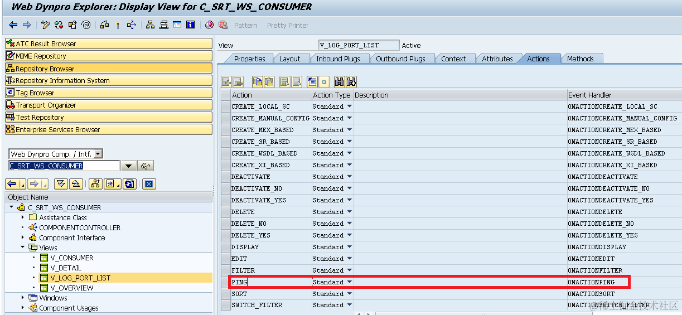Switch to the Properties tab

(x=249, y=59)
